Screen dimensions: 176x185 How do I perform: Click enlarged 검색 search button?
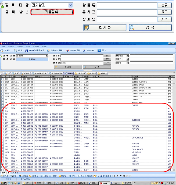[150, 27]
